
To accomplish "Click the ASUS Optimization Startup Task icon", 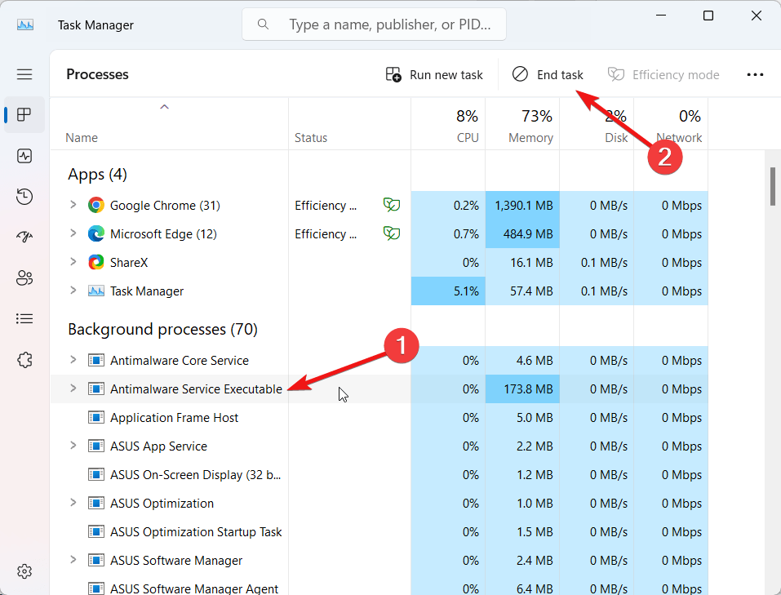I will click(96, 531).
